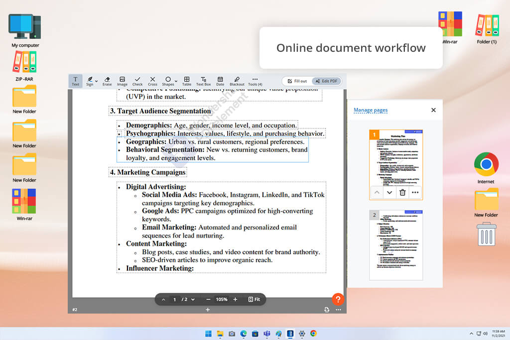This screenshot has width=510, height=340.
Task: Open the ZIP -RAR desktop icon
Action: (x=24, y=66)
